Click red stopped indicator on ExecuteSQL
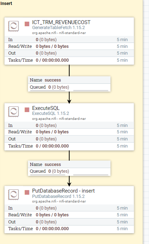 27,110
